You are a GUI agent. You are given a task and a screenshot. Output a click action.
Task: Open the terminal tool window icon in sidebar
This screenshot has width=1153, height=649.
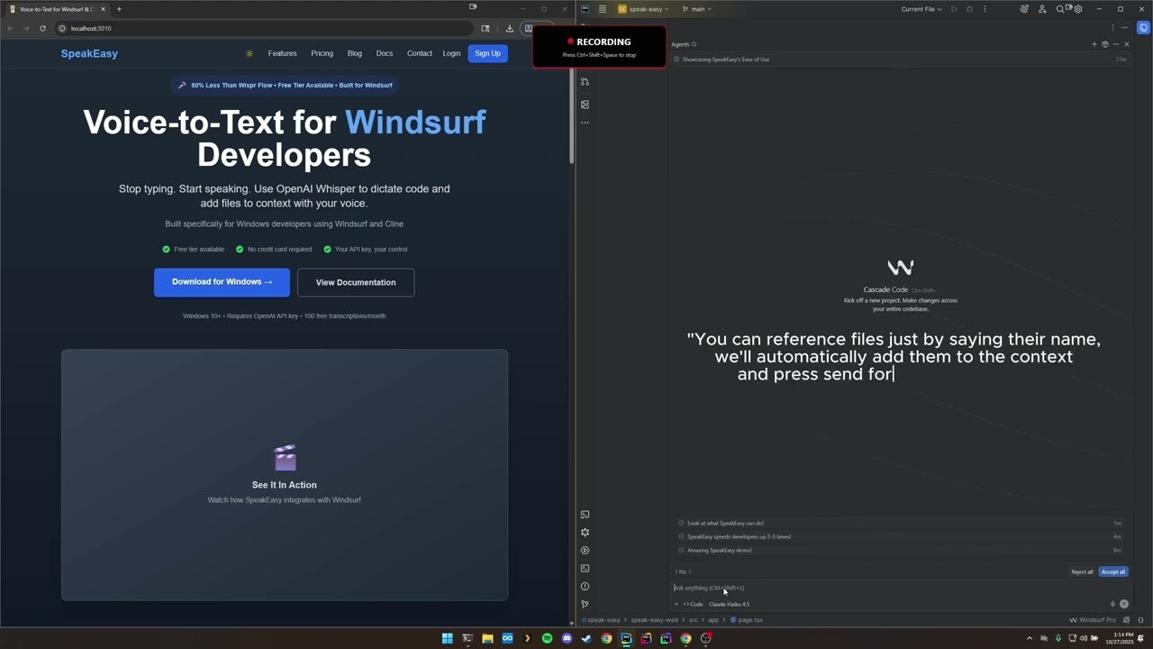[585, 568]
